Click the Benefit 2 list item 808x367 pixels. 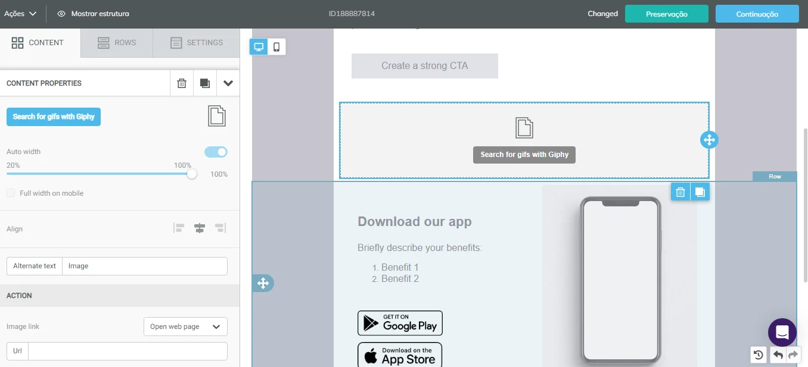(x=400, y=279)
